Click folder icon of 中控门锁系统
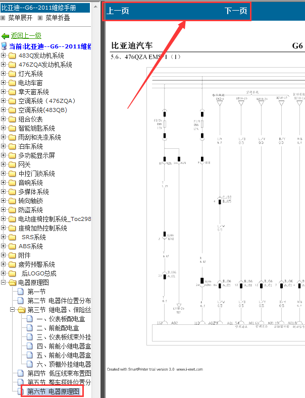 click(x=12, y=174)
